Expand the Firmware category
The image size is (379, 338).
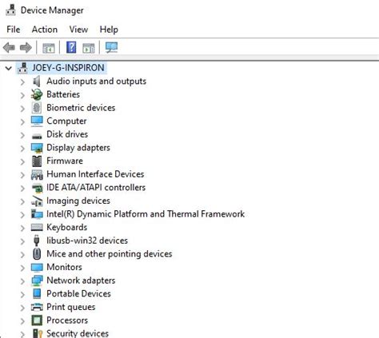tap(22, 161)
